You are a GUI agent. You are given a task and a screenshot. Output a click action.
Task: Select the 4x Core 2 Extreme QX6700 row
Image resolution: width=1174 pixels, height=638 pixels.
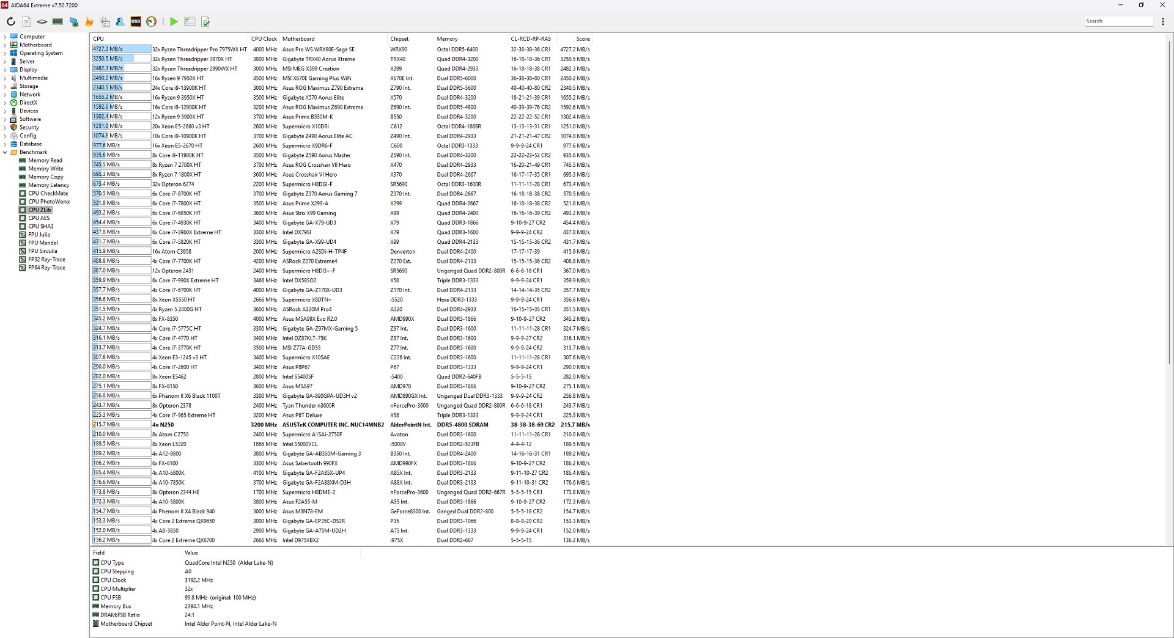pos(341,540)
